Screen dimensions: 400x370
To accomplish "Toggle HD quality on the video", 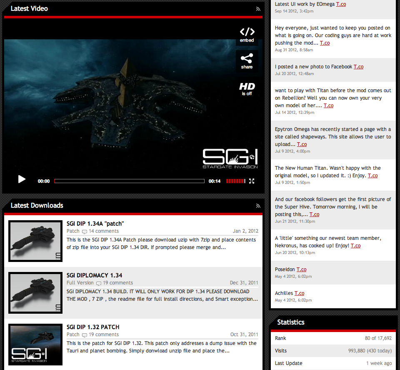I will click(247, 88).
